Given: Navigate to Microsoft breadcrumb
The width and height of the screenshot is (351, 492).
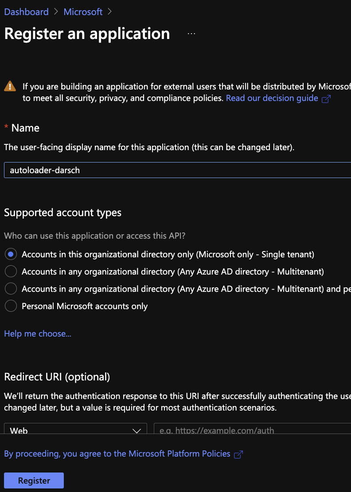Looking at the screenshot, I should coord(83,12).
